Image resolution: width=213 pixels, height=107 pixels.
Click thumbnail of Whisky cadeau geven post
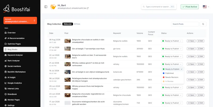tap(68, 64)
